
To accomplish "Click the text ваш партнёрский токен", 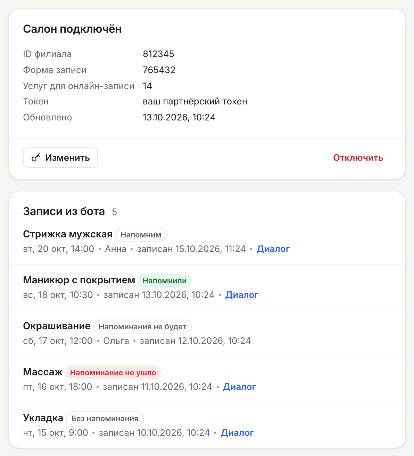I will click(x=195, y=101).
